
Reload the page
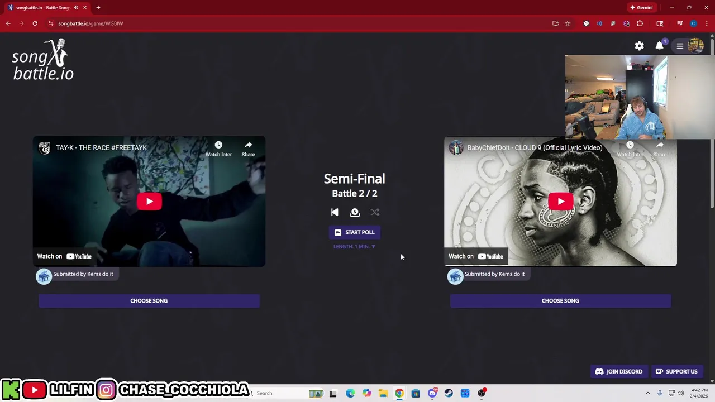coord(35,23)
